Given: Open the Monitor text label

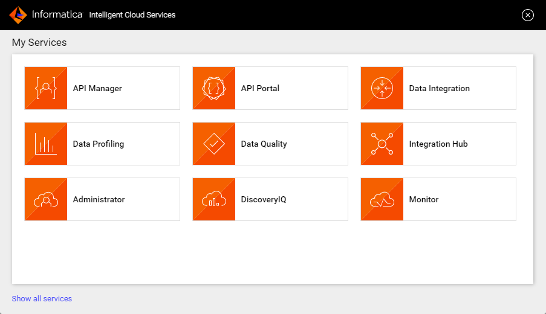Looking at the screenshot, I should [x=424, y=199].
